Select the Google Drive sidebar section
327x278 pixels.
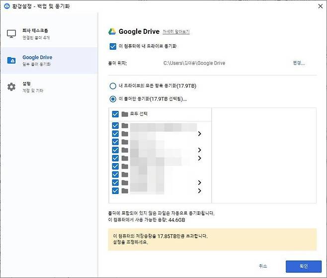pos(49,61)
